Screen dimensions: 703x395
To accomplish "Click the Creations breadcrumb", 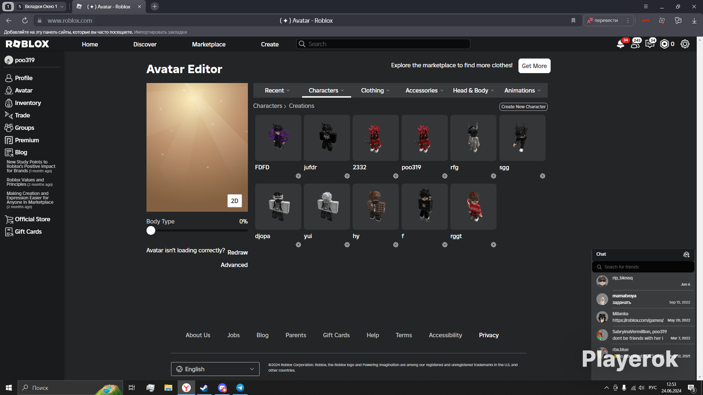I will [302, 106].
